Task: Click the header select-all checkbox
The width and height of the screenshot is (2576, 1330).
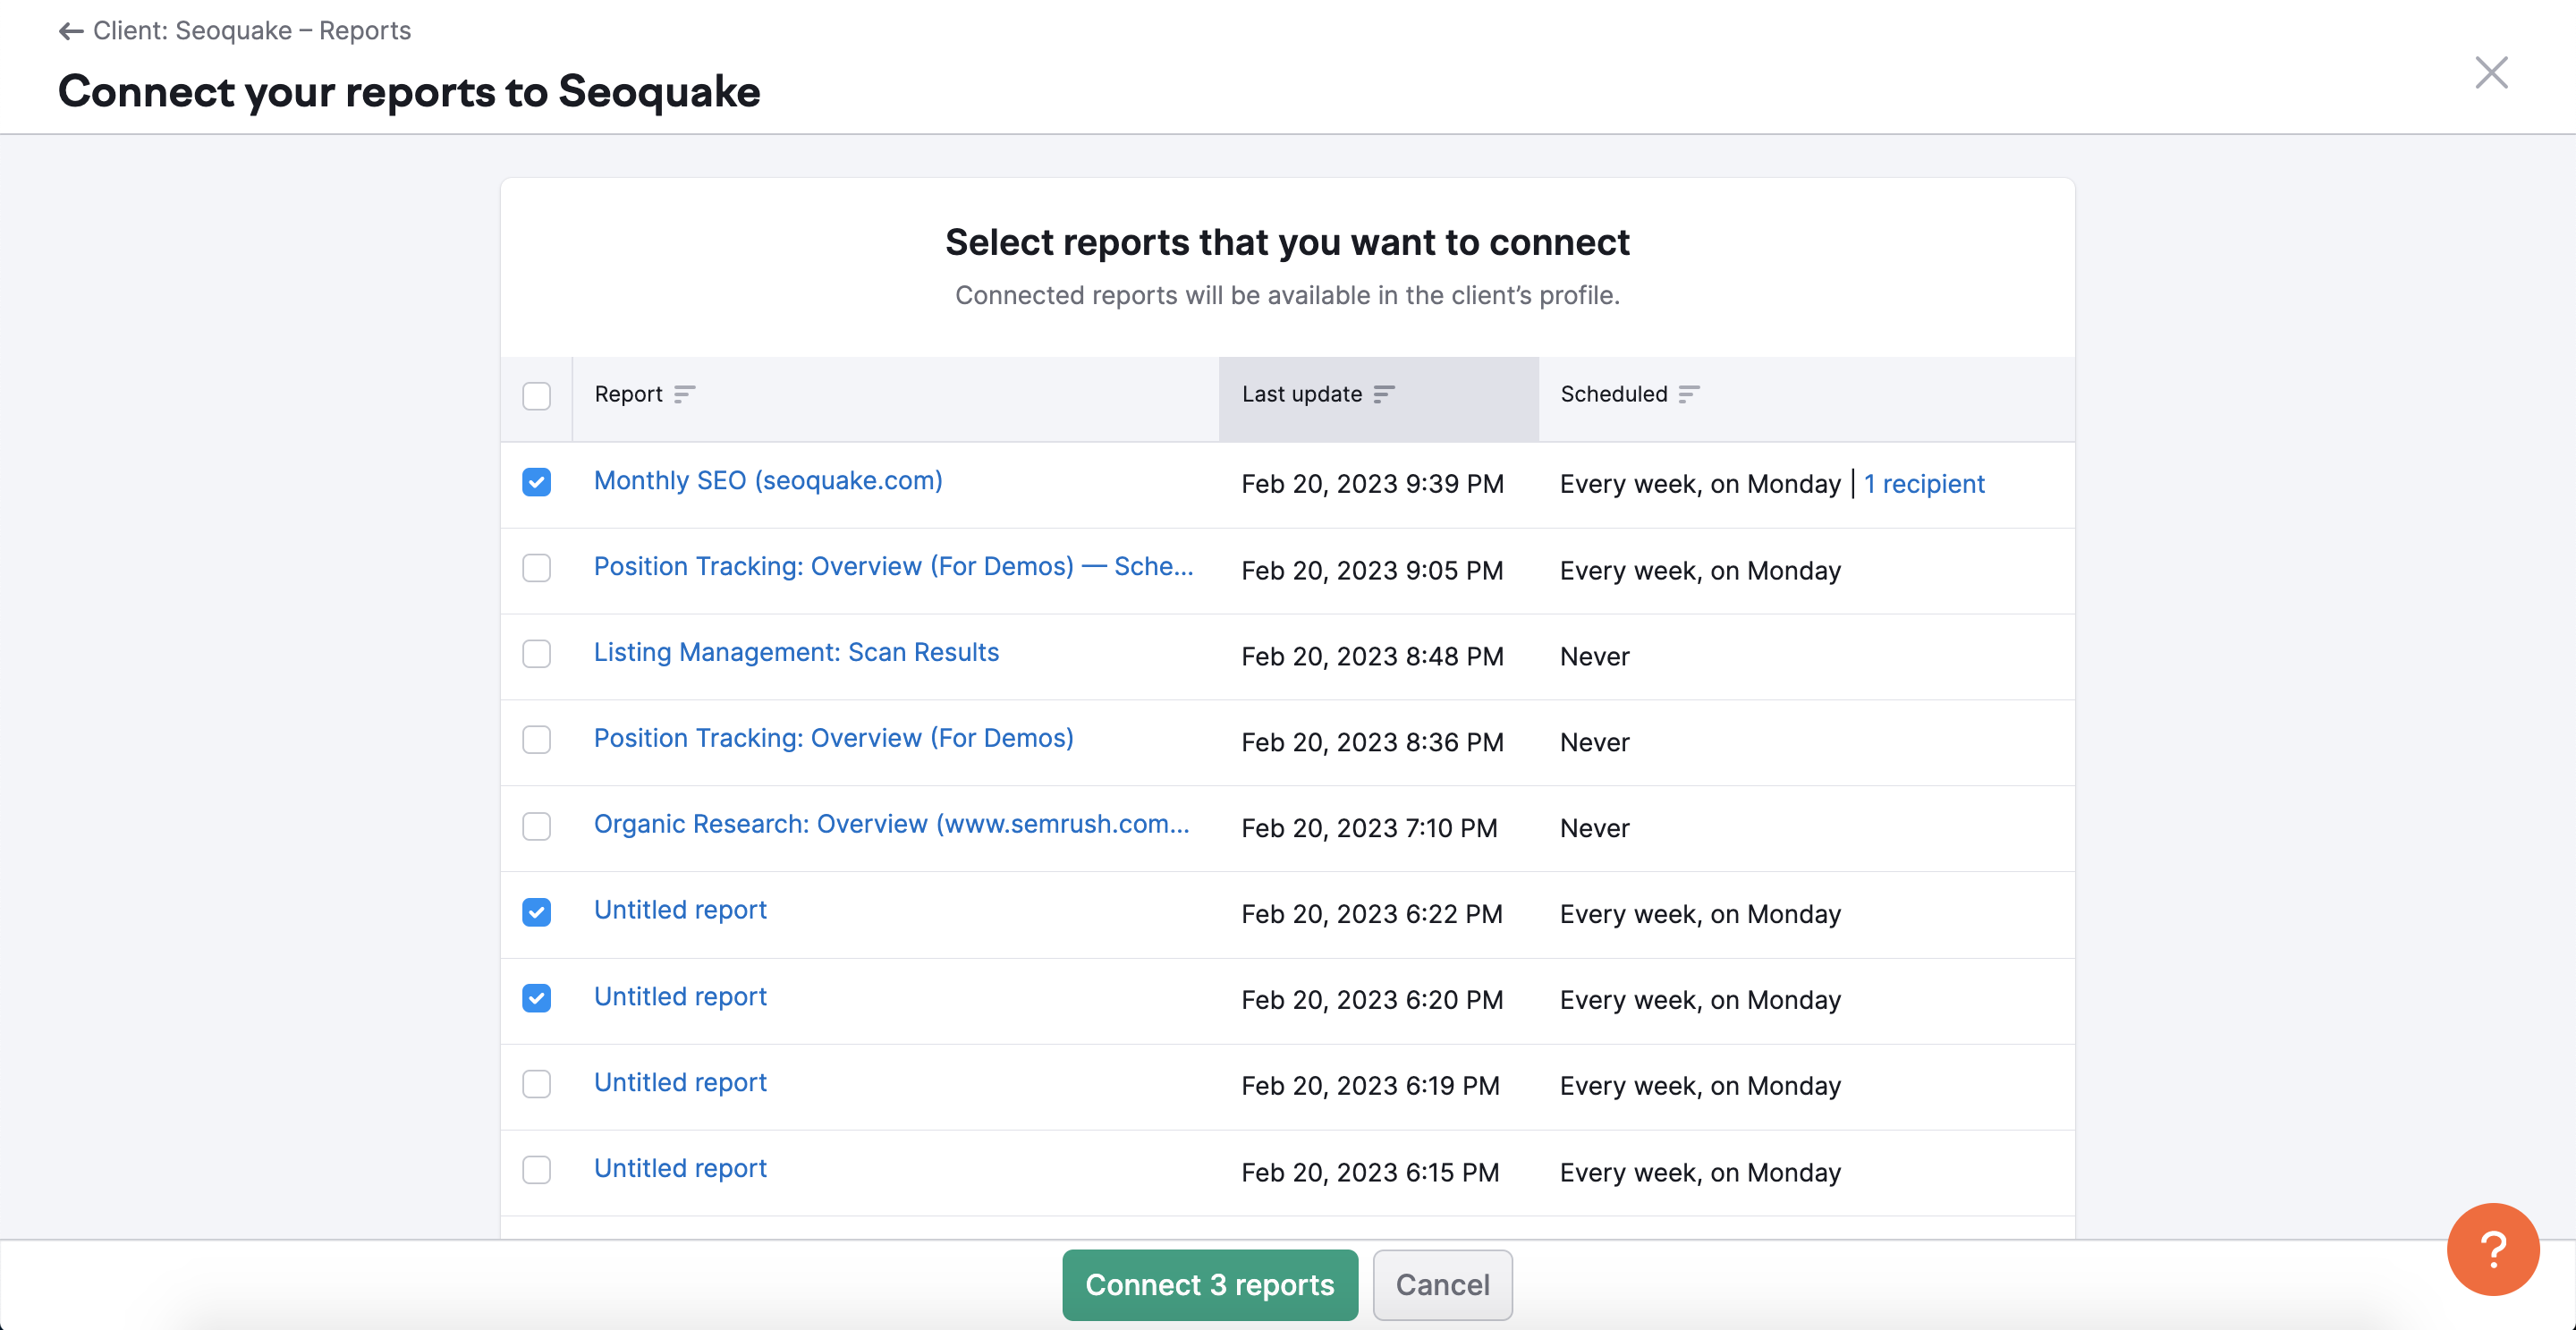Action: pos(538,394)
